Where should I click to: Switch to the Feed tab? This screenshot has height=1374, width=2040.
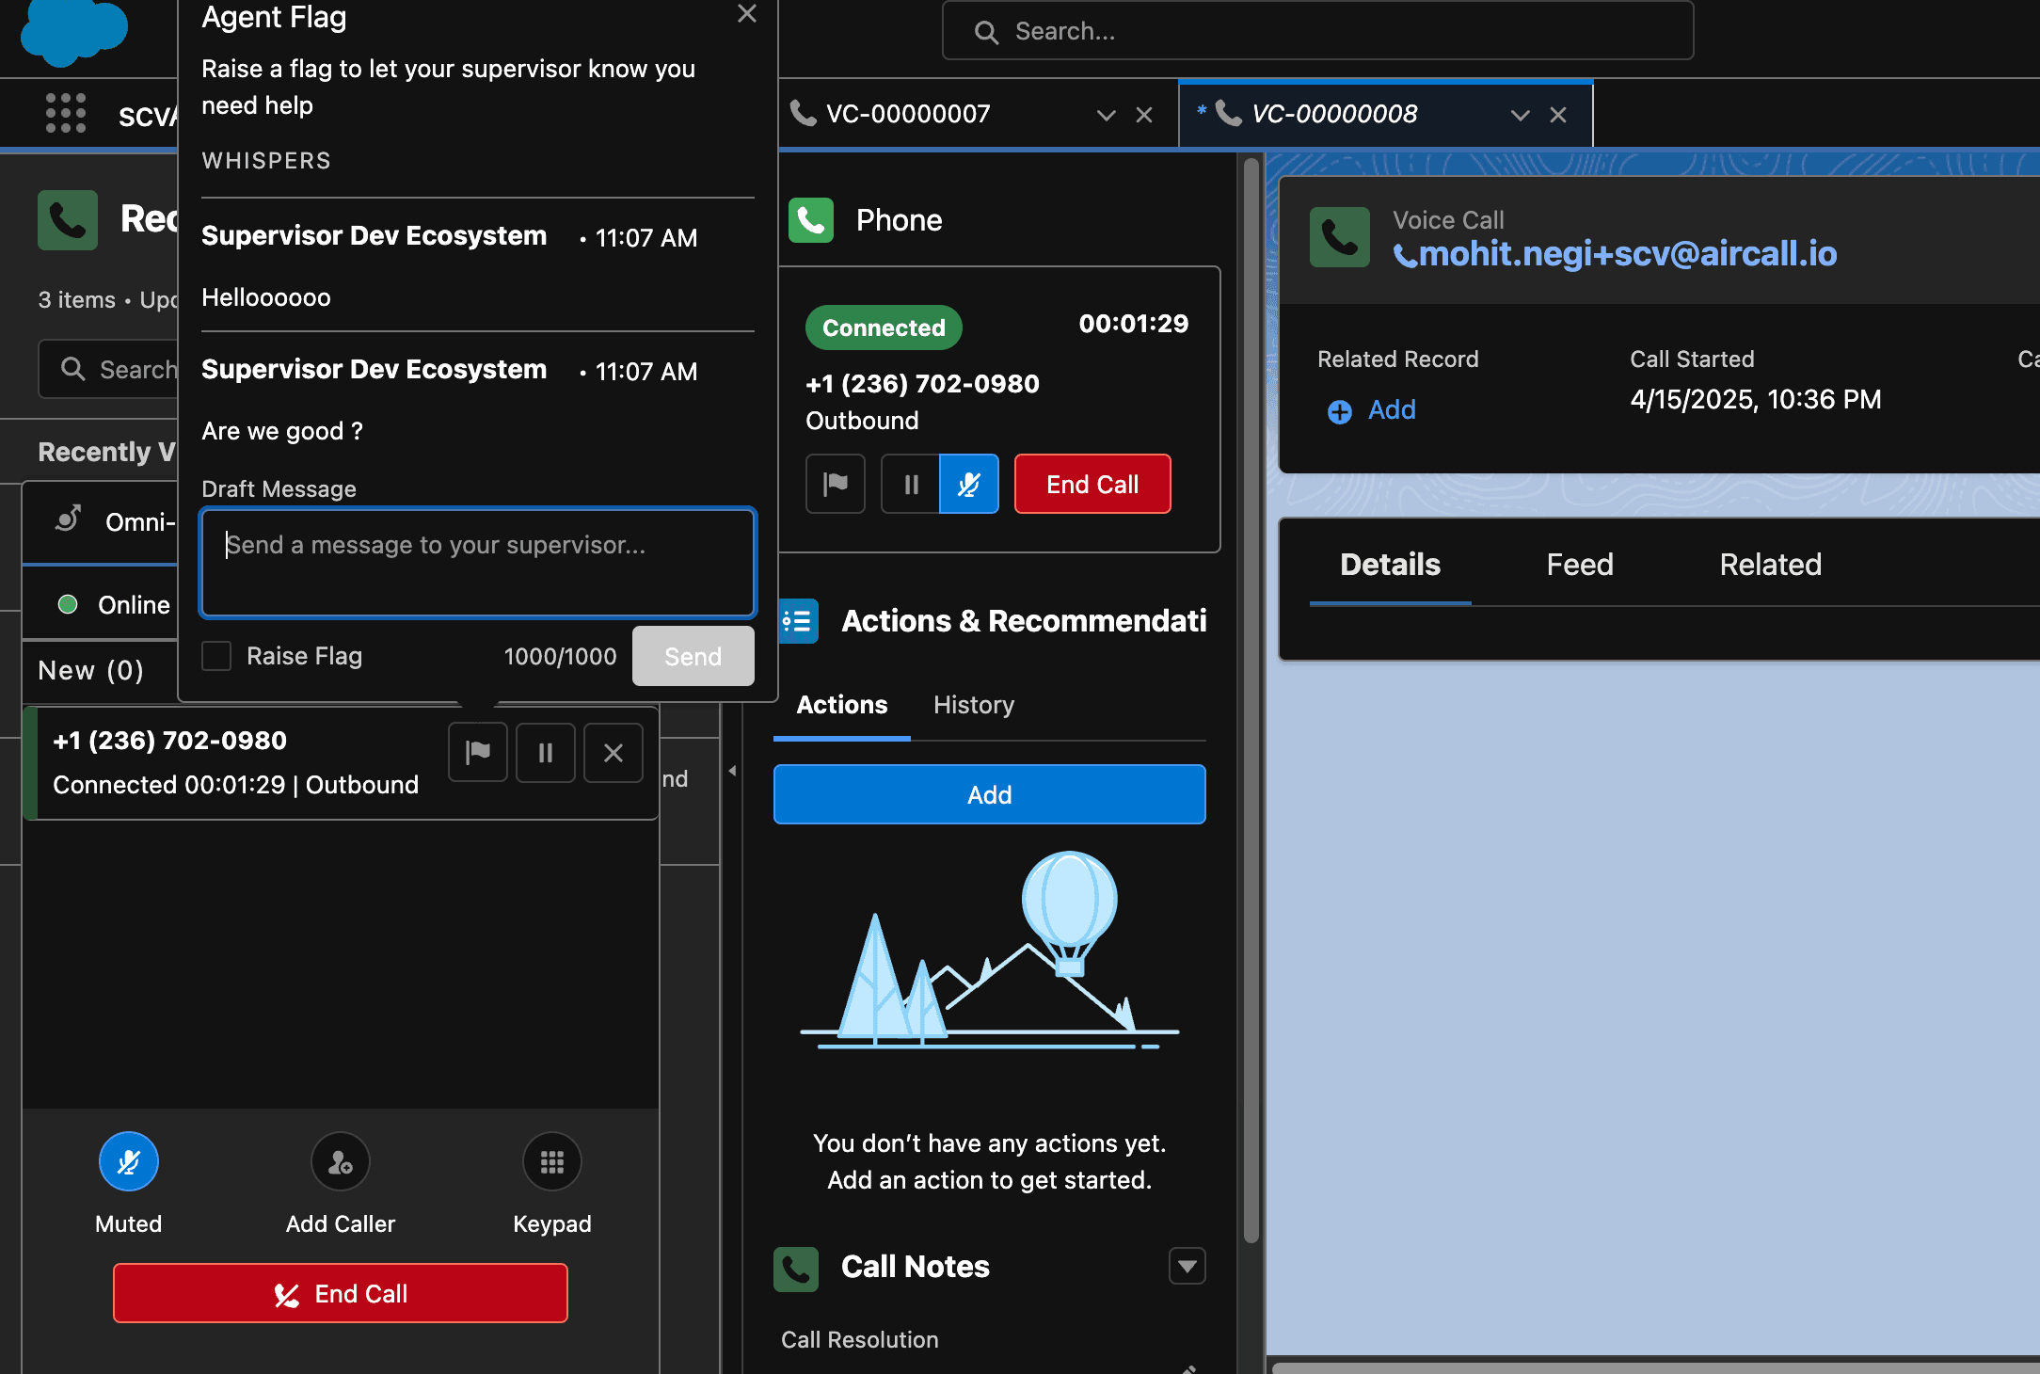[x=1579, y=564]
